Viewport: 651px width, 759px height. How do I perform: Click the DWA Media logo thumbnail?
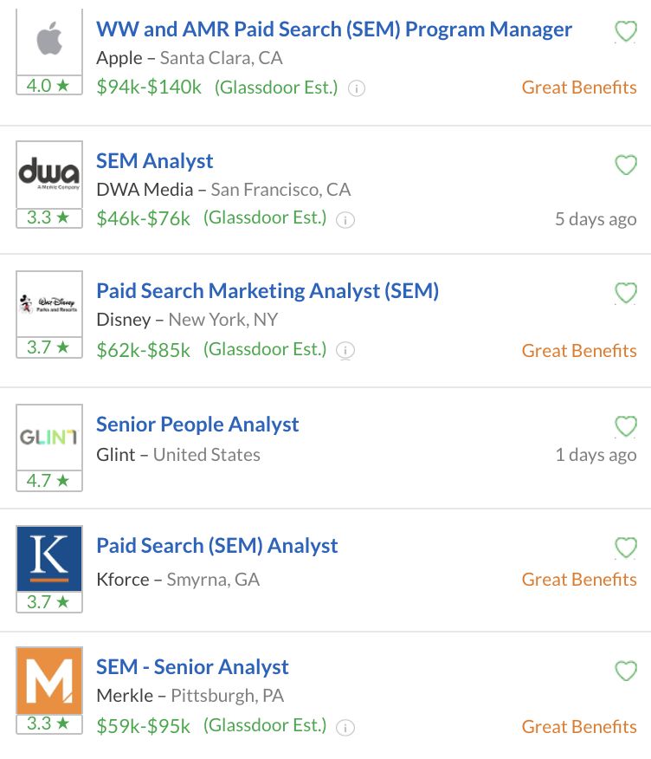click(49, 174)
